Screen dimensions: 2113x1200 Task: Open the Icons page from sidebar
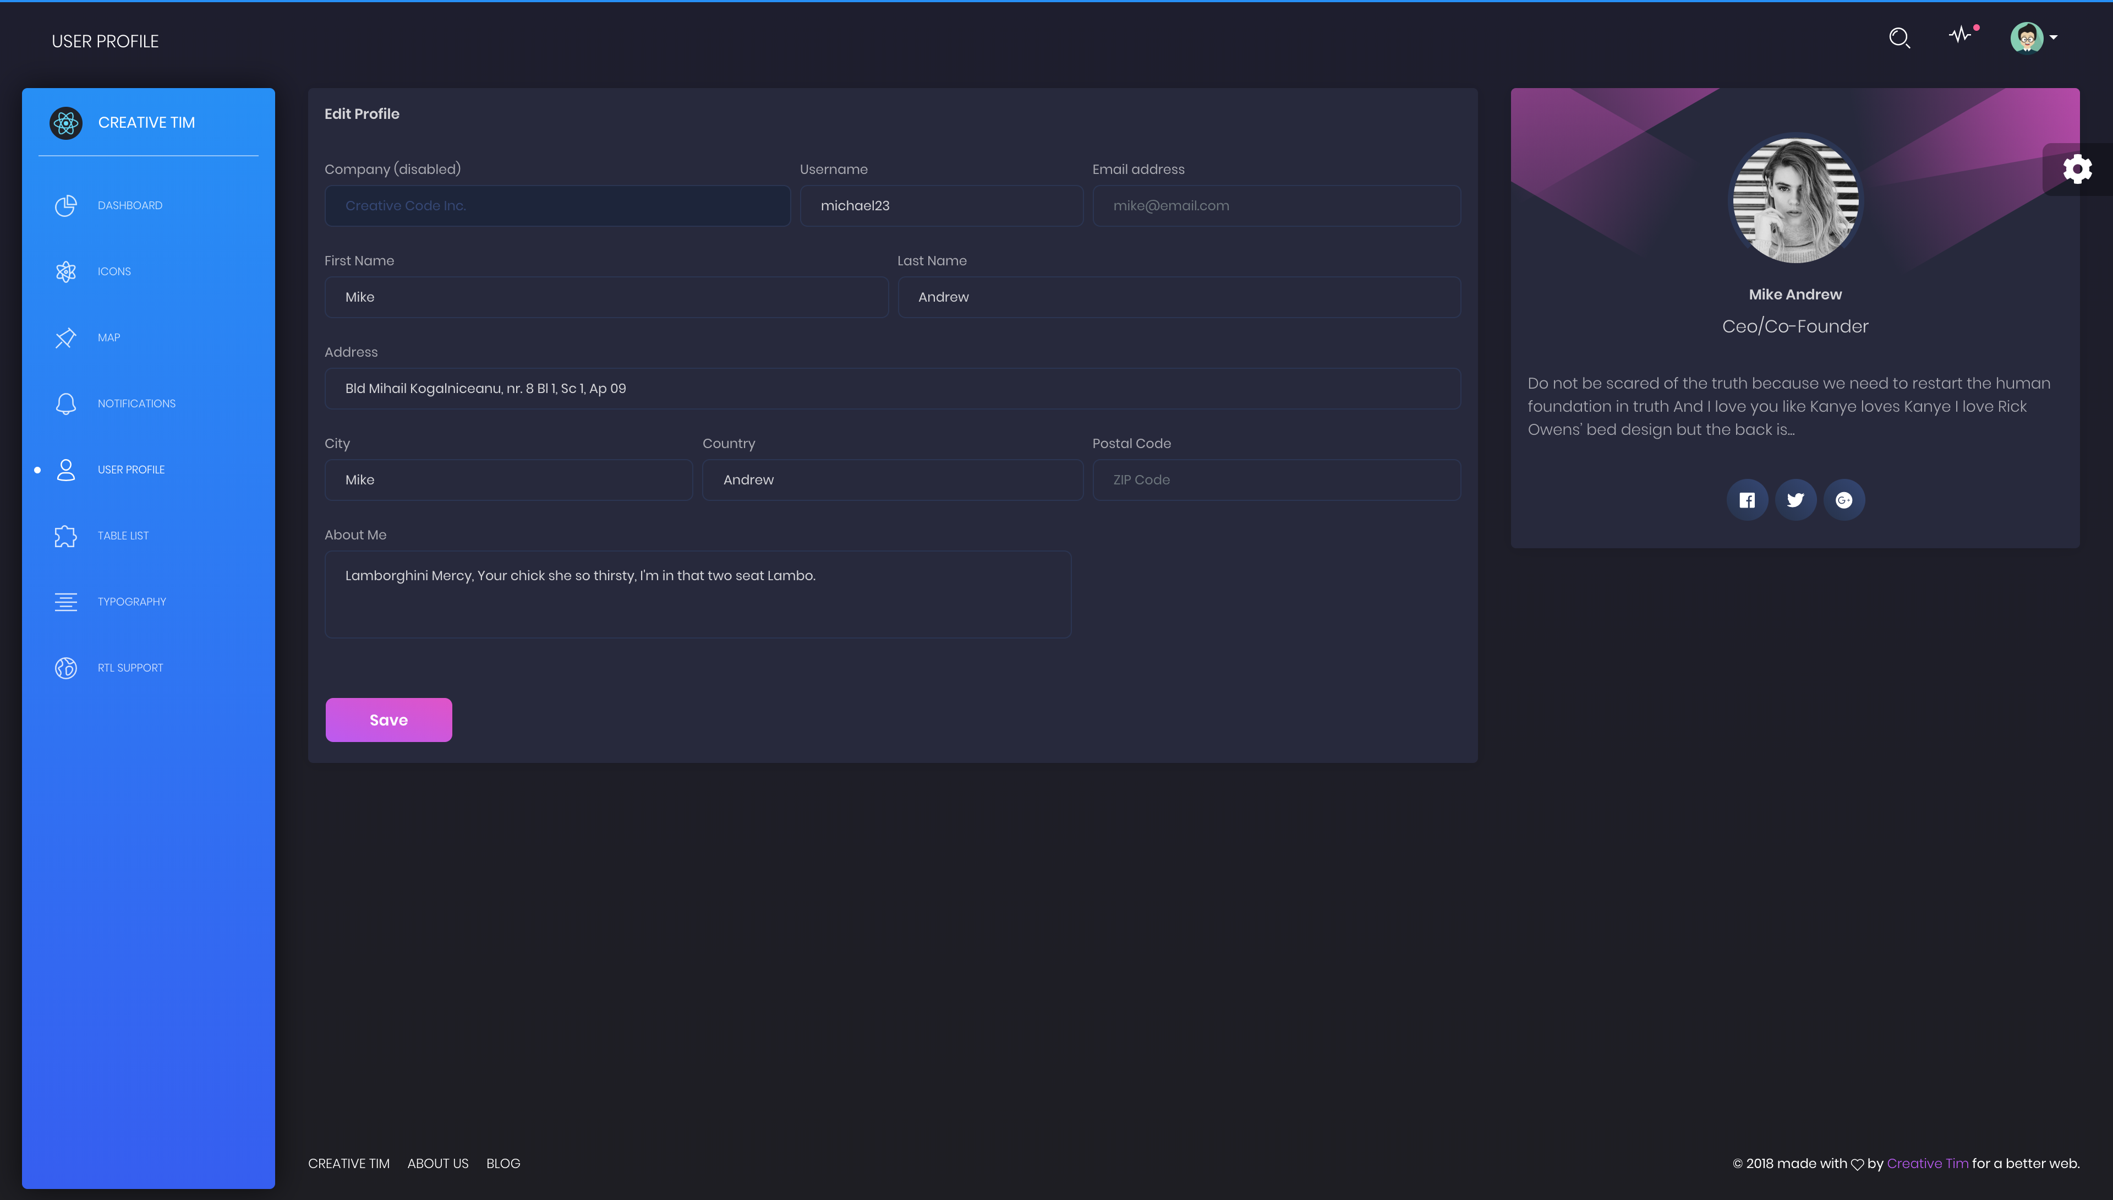(114, 271)
